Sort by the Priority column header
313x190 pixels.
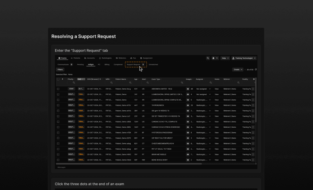pos(71,79)
